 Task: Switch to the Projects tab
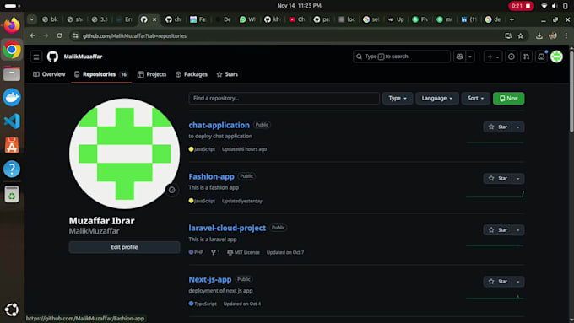pyautogui.click(x=152, y=74)
